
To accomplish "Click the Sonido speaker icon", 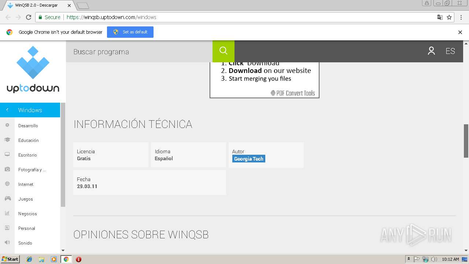I will pyautogui.click(x=7, y=243).
